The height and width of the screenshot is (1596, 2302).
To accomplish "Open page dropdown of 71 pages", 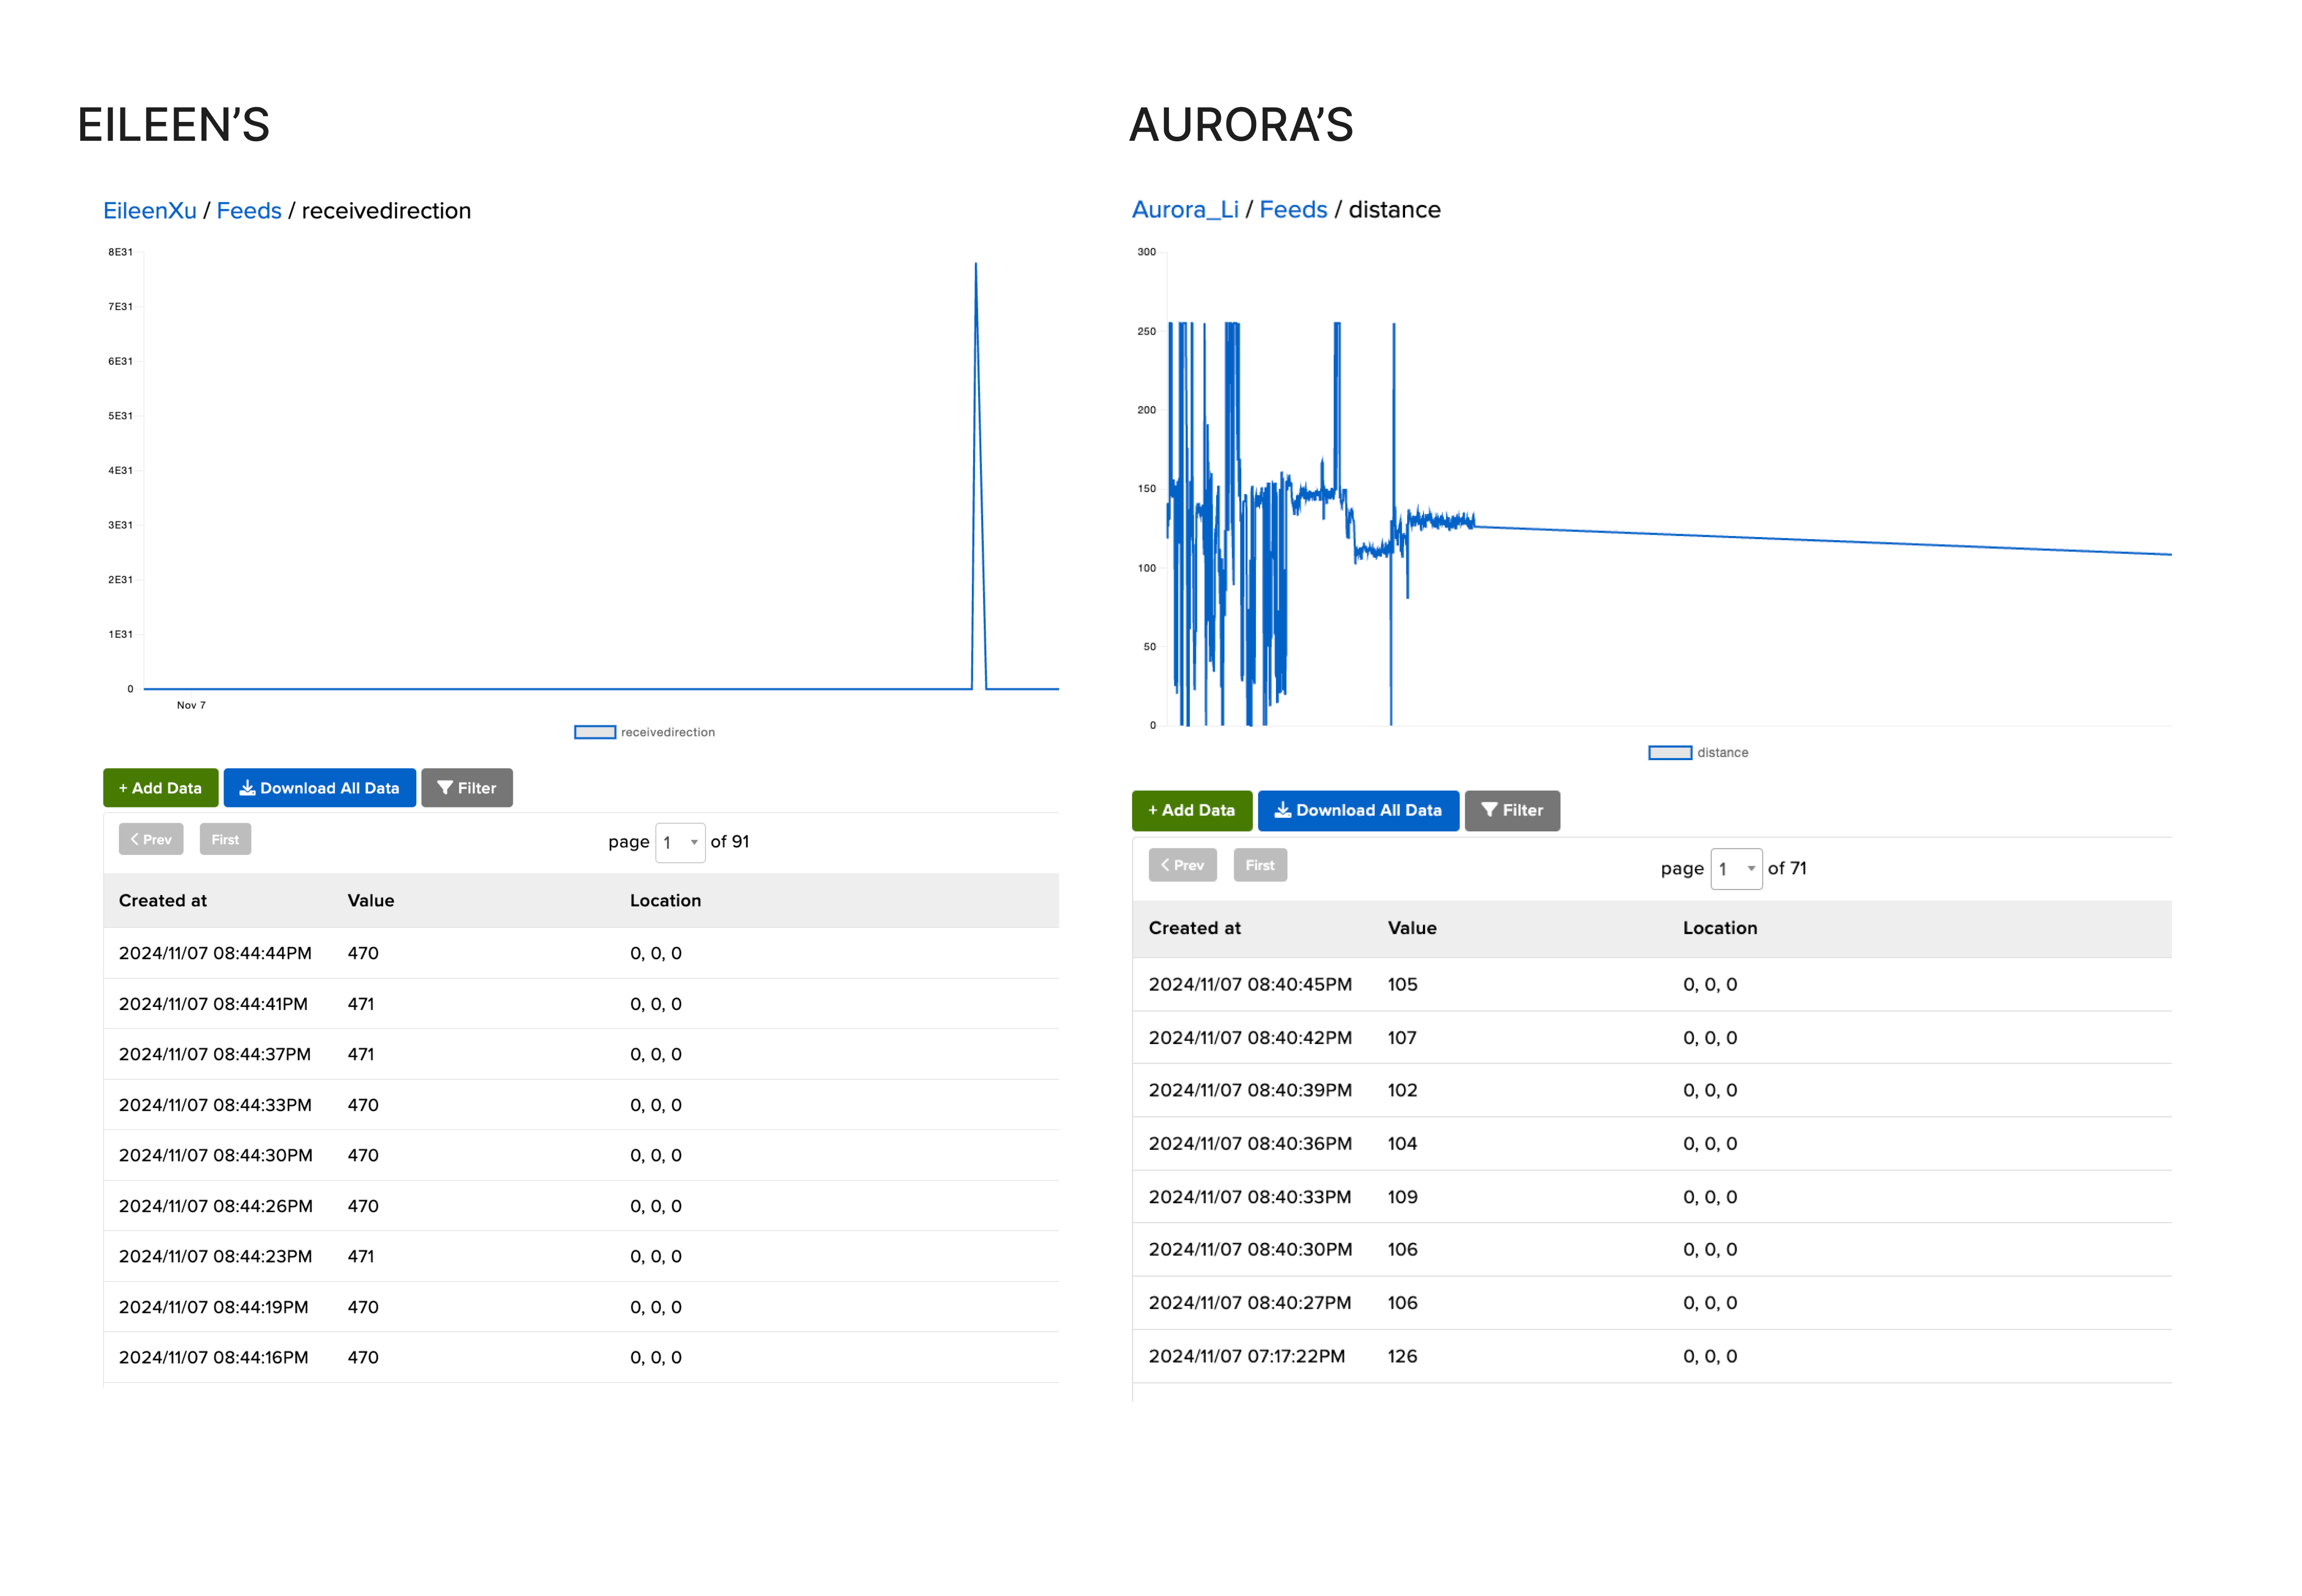I will (x=1736, y=869).
